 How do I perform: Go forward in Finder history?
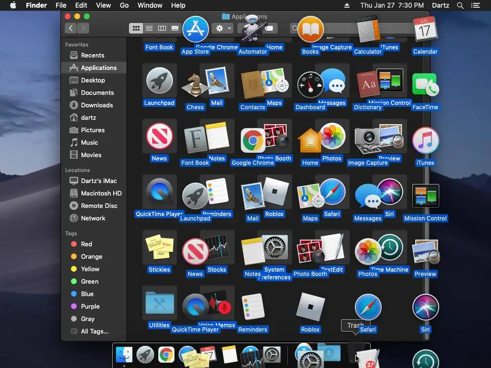pos(83,28)
